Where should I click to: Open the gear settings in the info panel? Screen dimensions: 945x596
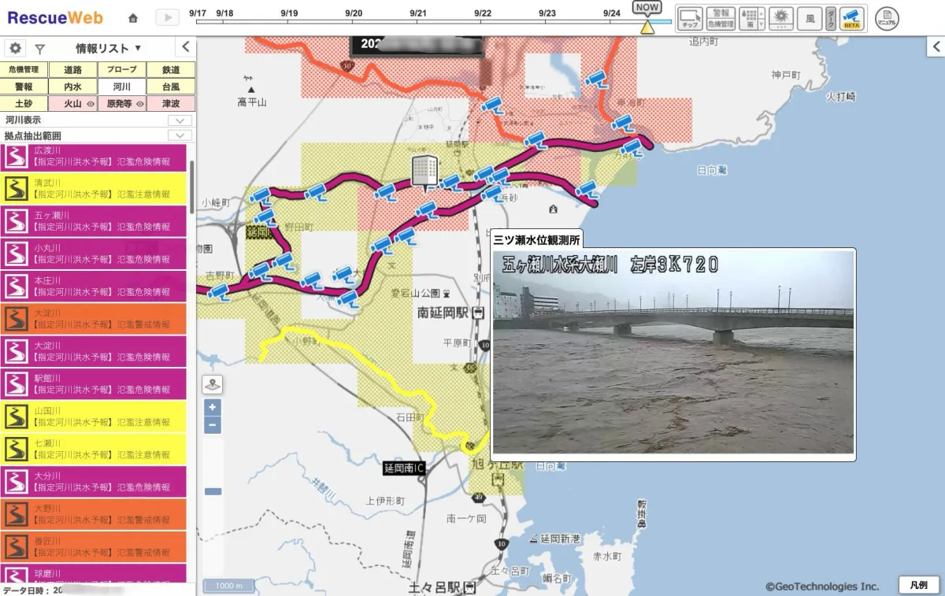click(x=15, y=48)
